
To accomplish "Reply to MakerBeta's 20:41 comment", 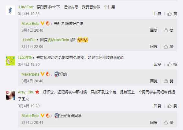I will point(154,123).
